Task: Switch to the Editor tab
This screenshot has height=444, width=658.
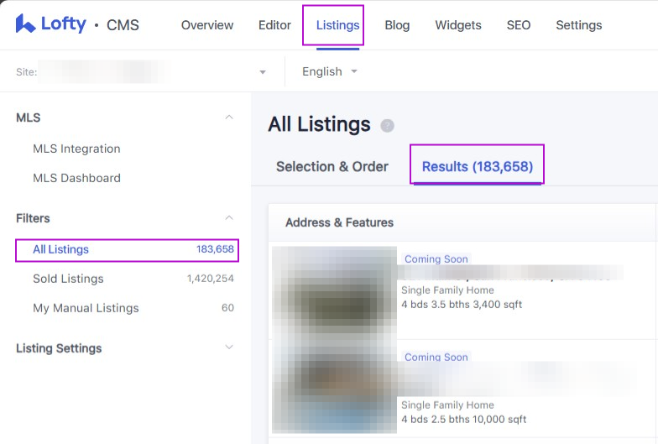Action: 274,25
